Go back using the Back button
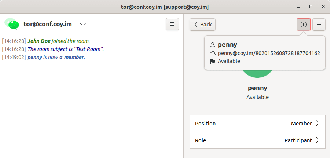 (202, 25)
